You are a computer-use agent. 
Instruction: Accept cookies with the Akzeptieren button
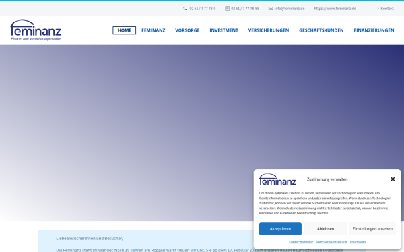pyautogui.click(x=280, y=229)
